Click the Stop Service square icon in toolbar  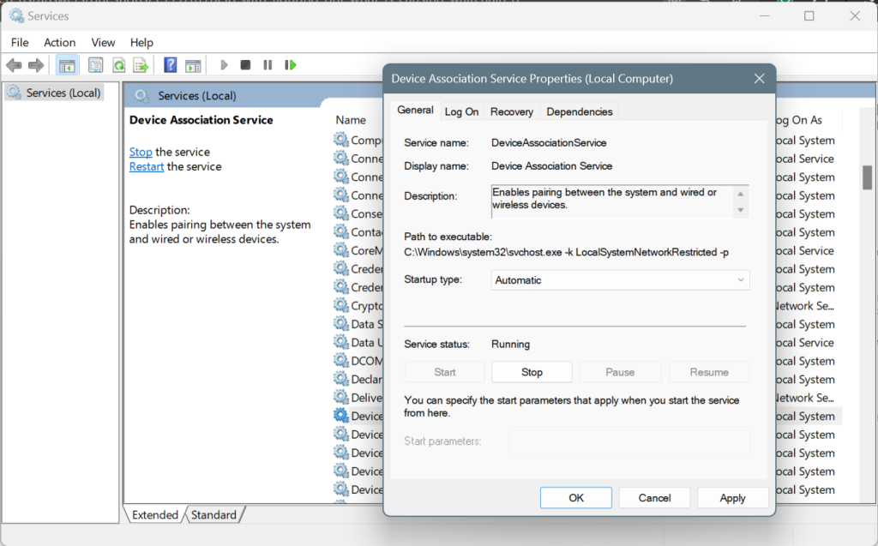(x=245, y=65)
